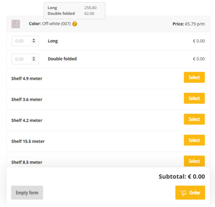Screen dimensions: 215x207
Task: Increase the Long quantity with the up arrow
Action: 34,40
